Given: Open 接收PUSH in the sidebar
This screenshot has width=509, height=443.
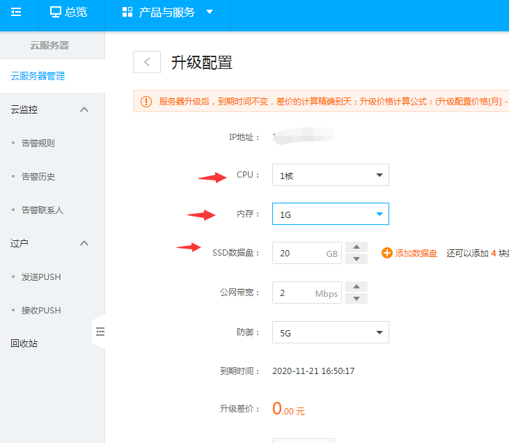Looking at the screenshot, I should [x=41, y=311].
